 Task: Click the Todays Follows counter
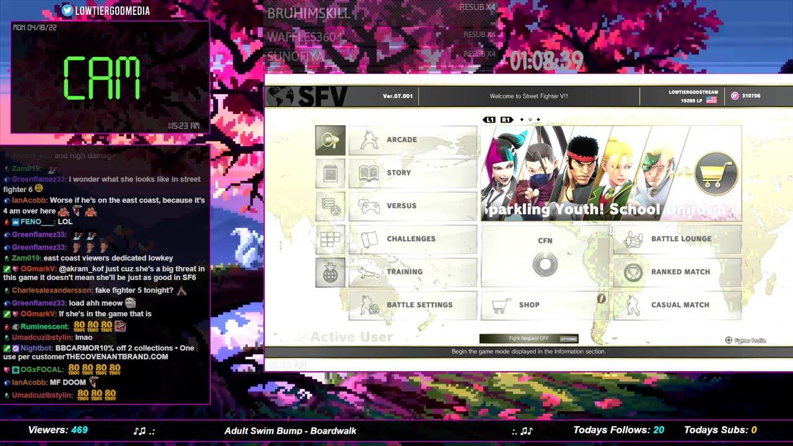tap(618, 430)
